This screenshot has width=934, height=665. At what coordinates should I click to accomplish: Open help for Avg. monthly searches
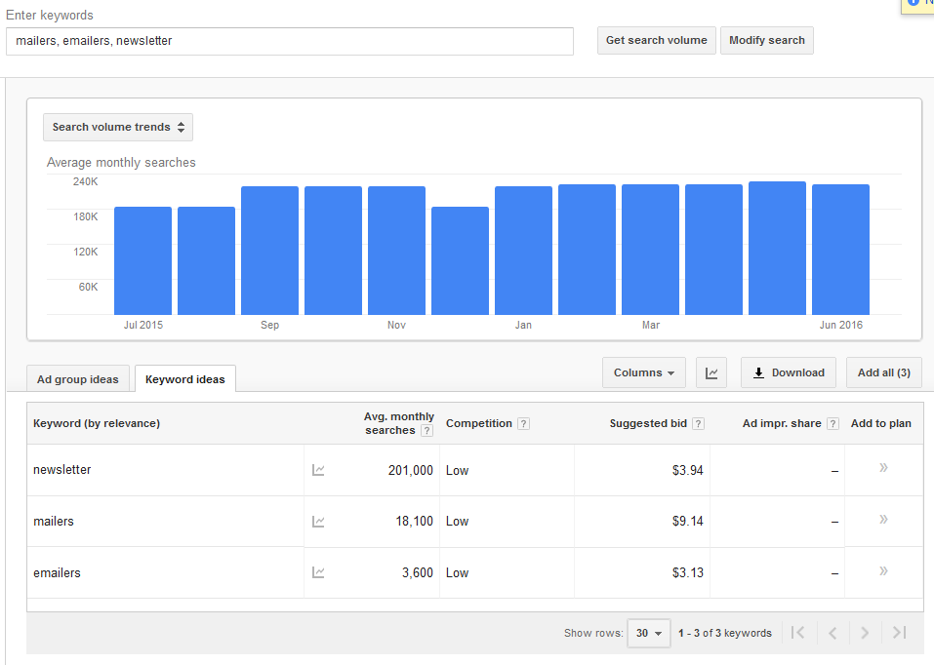point(426,431)
